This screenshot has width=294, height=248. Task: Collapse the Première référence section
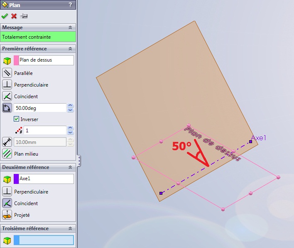(x=70, y=49)
